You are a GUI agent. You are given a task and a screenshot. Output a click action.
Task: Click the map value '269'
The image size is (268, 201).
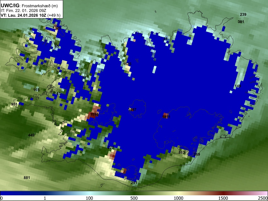(197, 154)
